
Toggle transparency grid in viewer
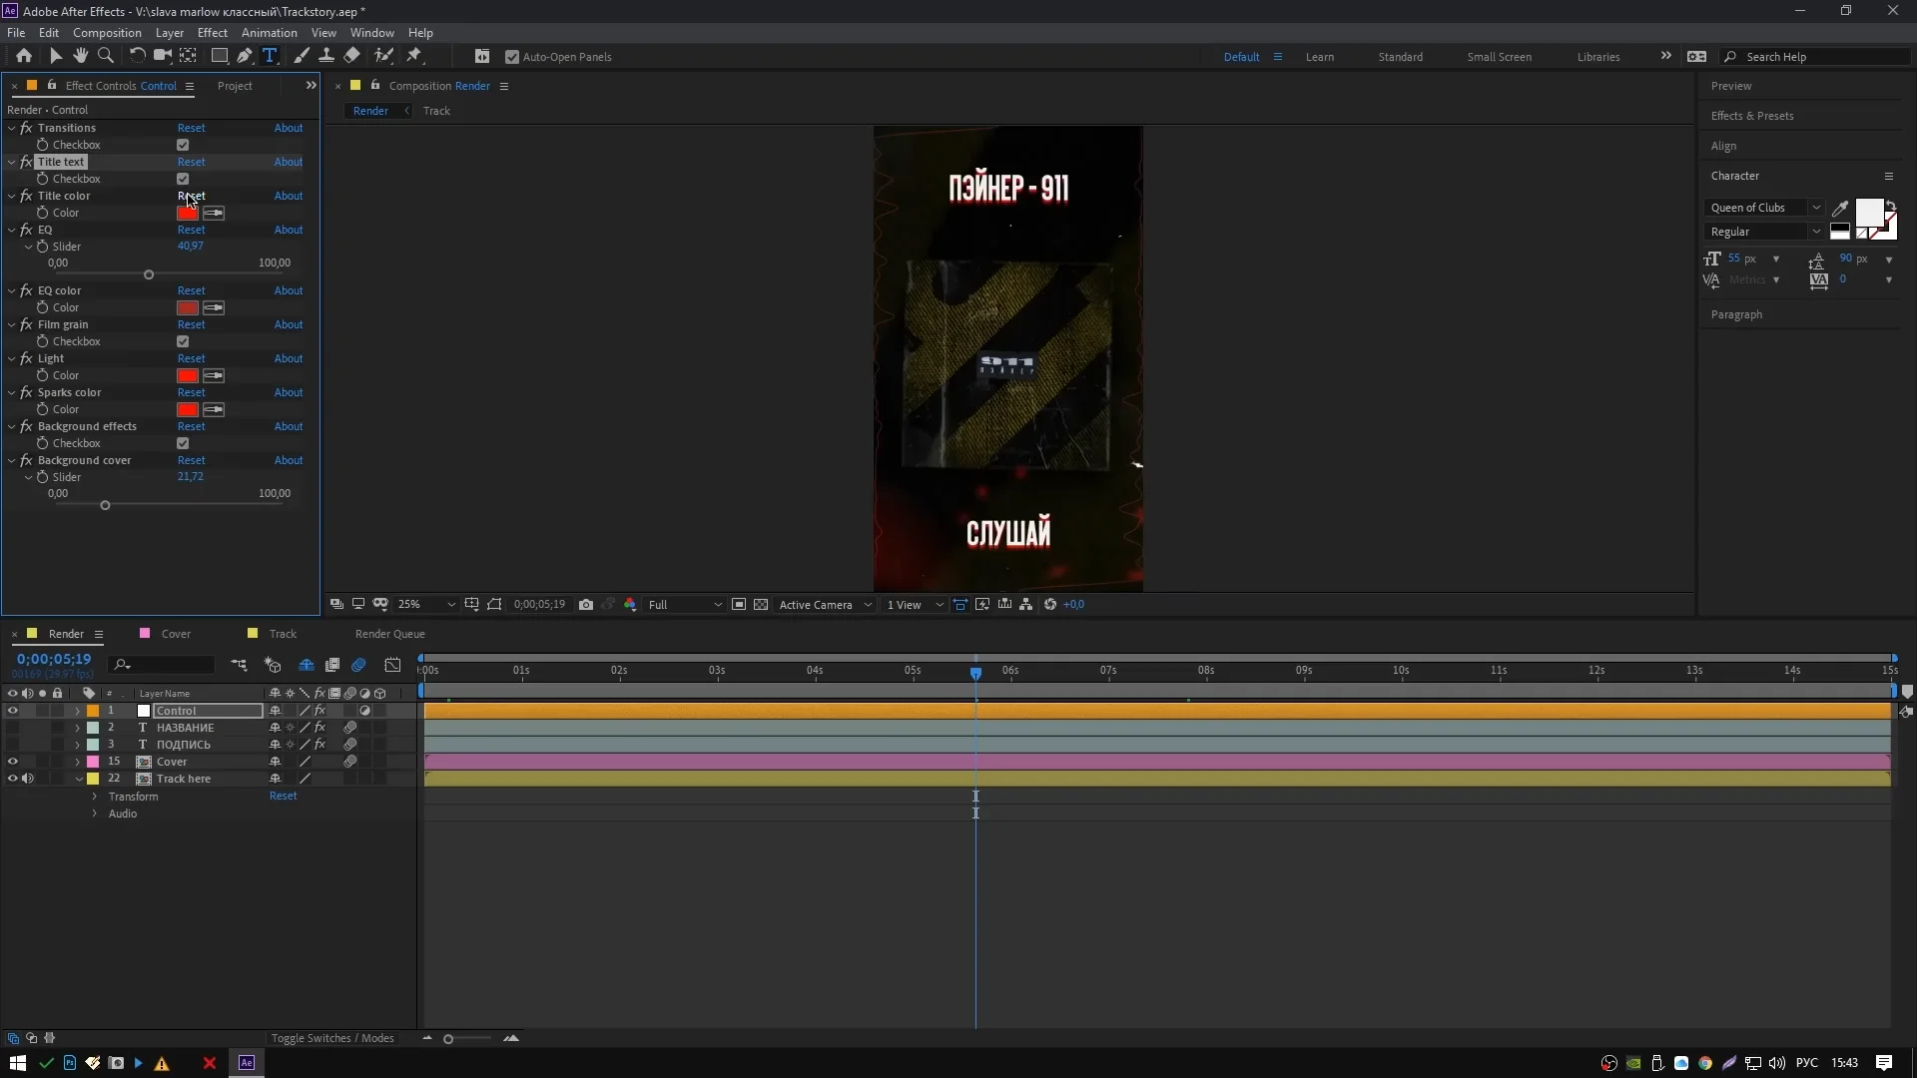tap(761, 605)
